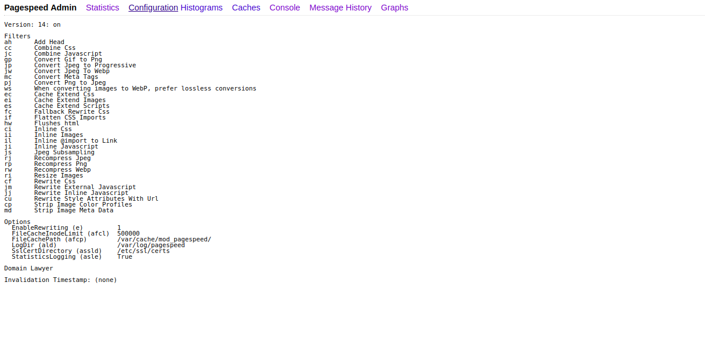The image size is (705, 358).
Task: Go to the Histograms page
Action: pyautogui.click(x=201, y=8)
